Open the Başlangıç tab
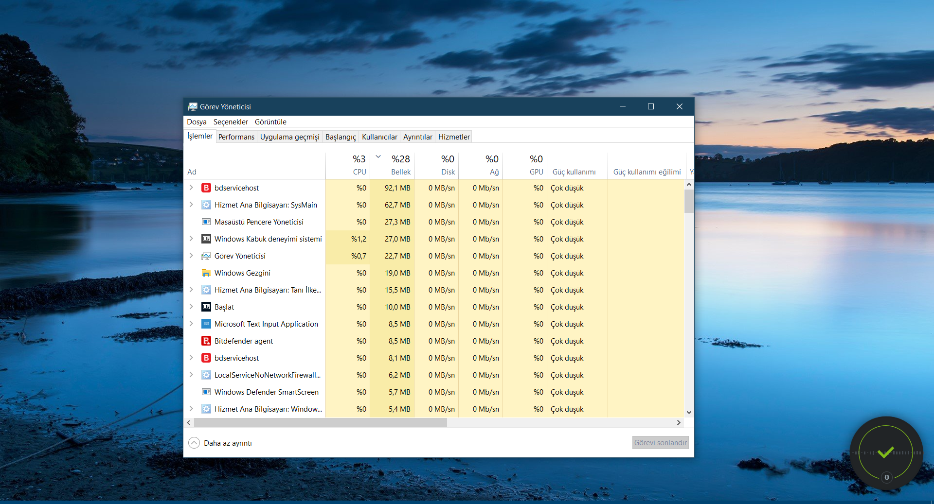This screenshot has height=504, width=934. [341, 137]
